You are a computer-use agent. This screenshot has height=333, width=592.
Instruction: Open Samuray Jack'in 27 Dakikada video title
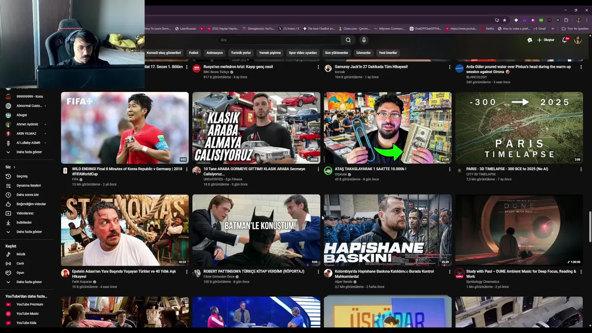[x=371, y=67]
